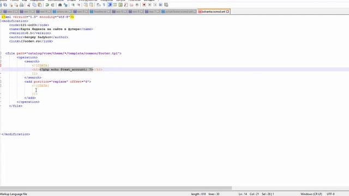
Task: Toggle the Function List panel icon
Action: pyautogui.click(x=126, y=5)
